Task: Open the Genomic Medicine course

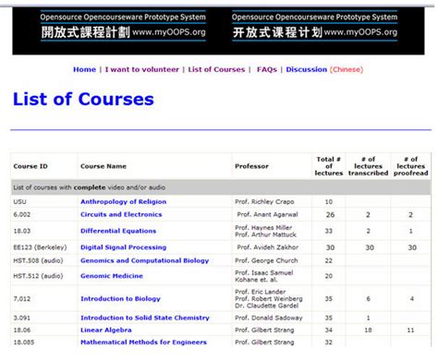Action: [x=112, y=276]
